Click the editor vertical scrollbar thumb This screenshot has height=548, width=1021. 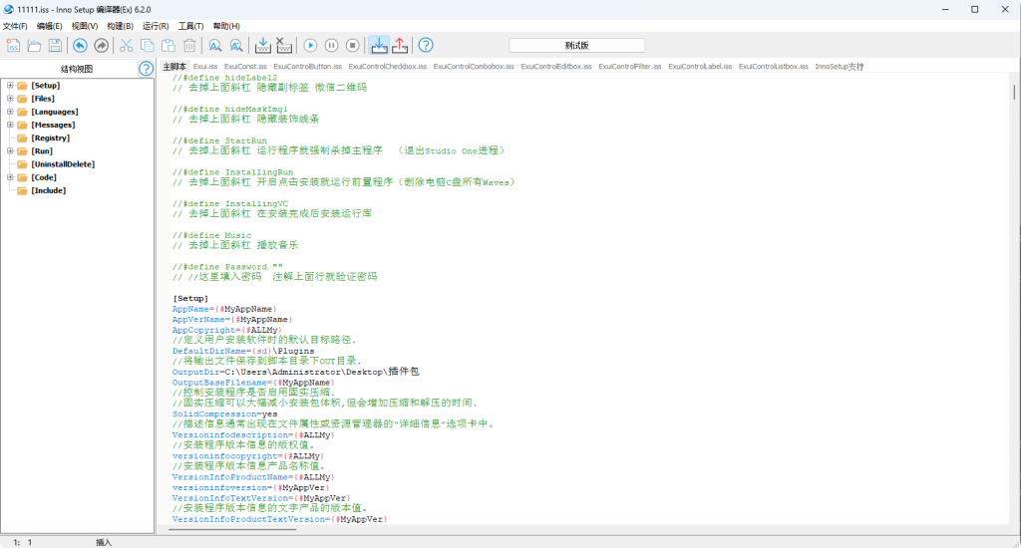pos(1014,92)
